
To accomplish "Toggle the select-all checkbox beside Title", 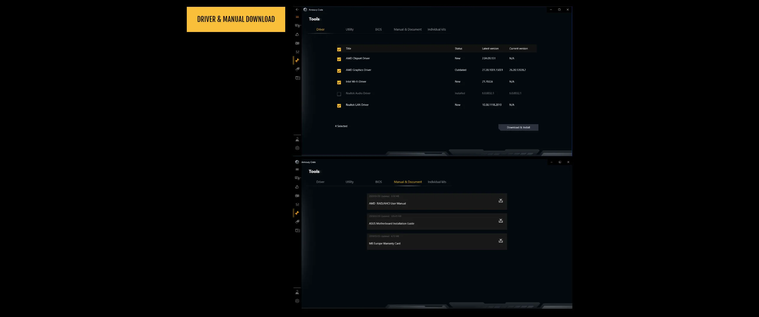I will (339, 49).
